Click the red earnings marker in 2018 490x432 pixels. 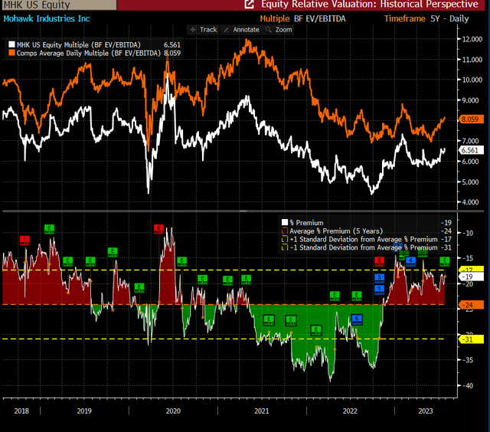tap(24, 240)
